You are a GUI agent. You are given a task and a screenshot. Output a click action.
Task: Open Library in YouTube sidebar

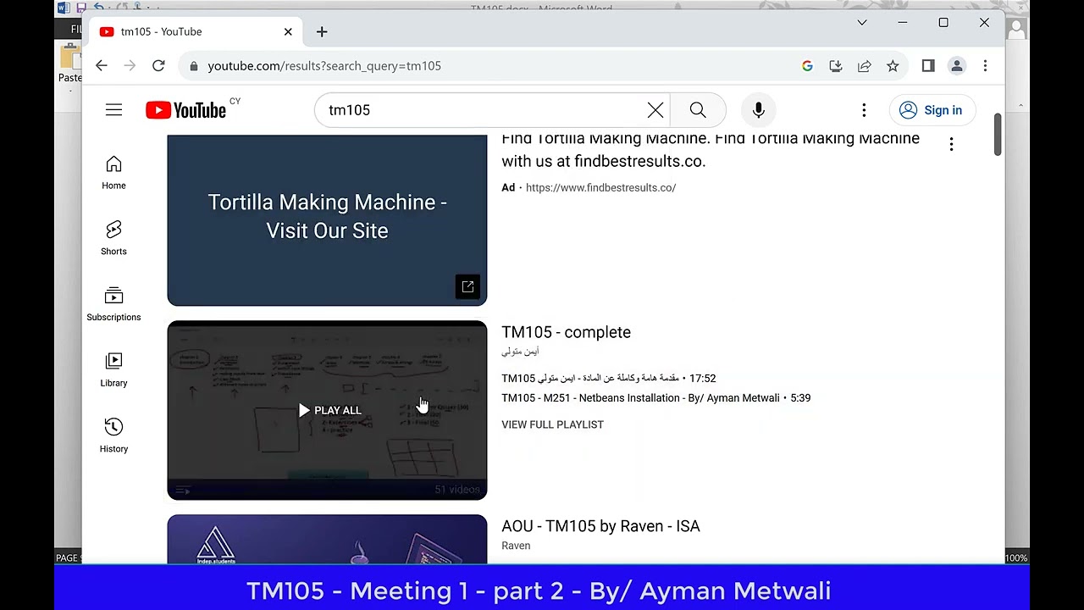113,370
